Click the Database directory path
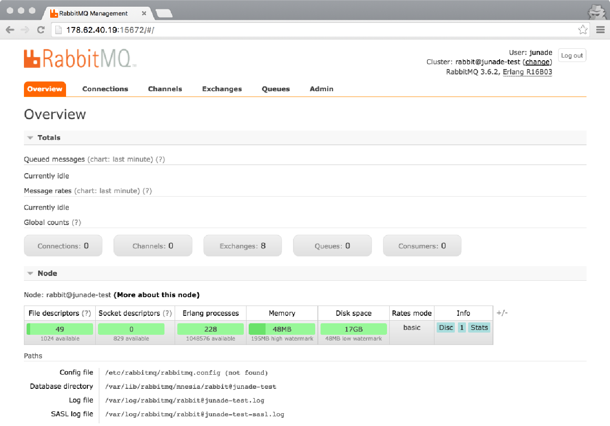Image resolution: width=610 pixels, height=426 pixels. (191, 387)
